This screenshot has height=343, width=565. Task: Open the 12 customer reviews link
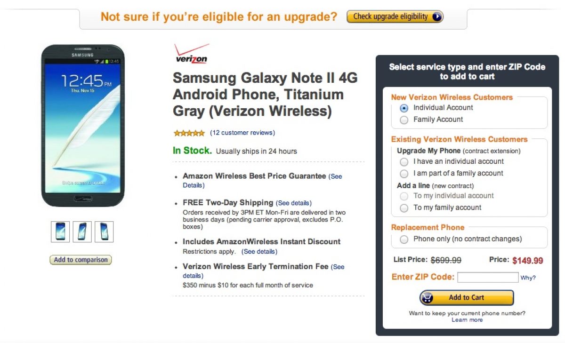coord(242,133)
